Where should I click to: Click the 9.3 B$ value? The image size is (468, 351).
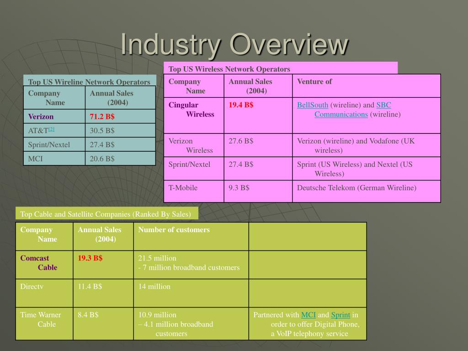tap(239, 188)
